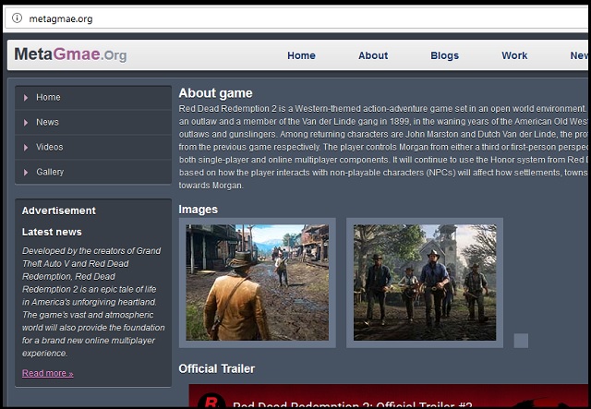Select News in the left sidebar menu
The image size is (591, 409).
pyautogui.click(x=93, y=122)
